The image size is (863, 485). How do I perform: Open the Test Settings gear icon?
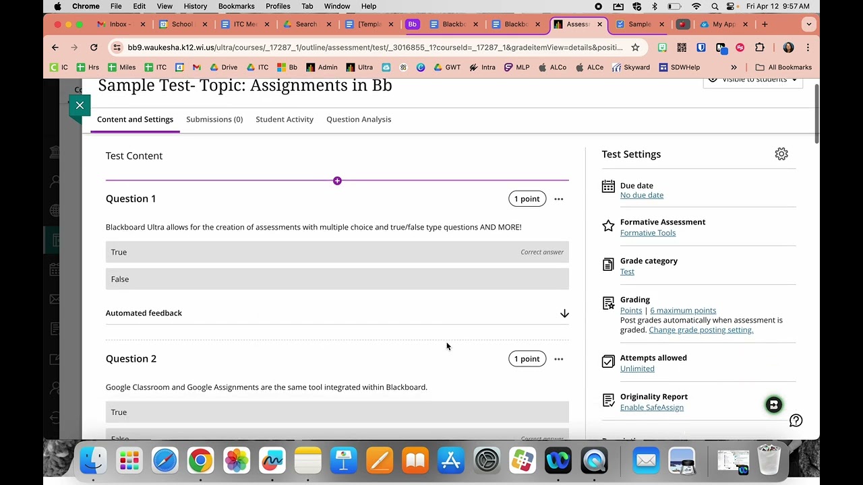tap(781, 154)
